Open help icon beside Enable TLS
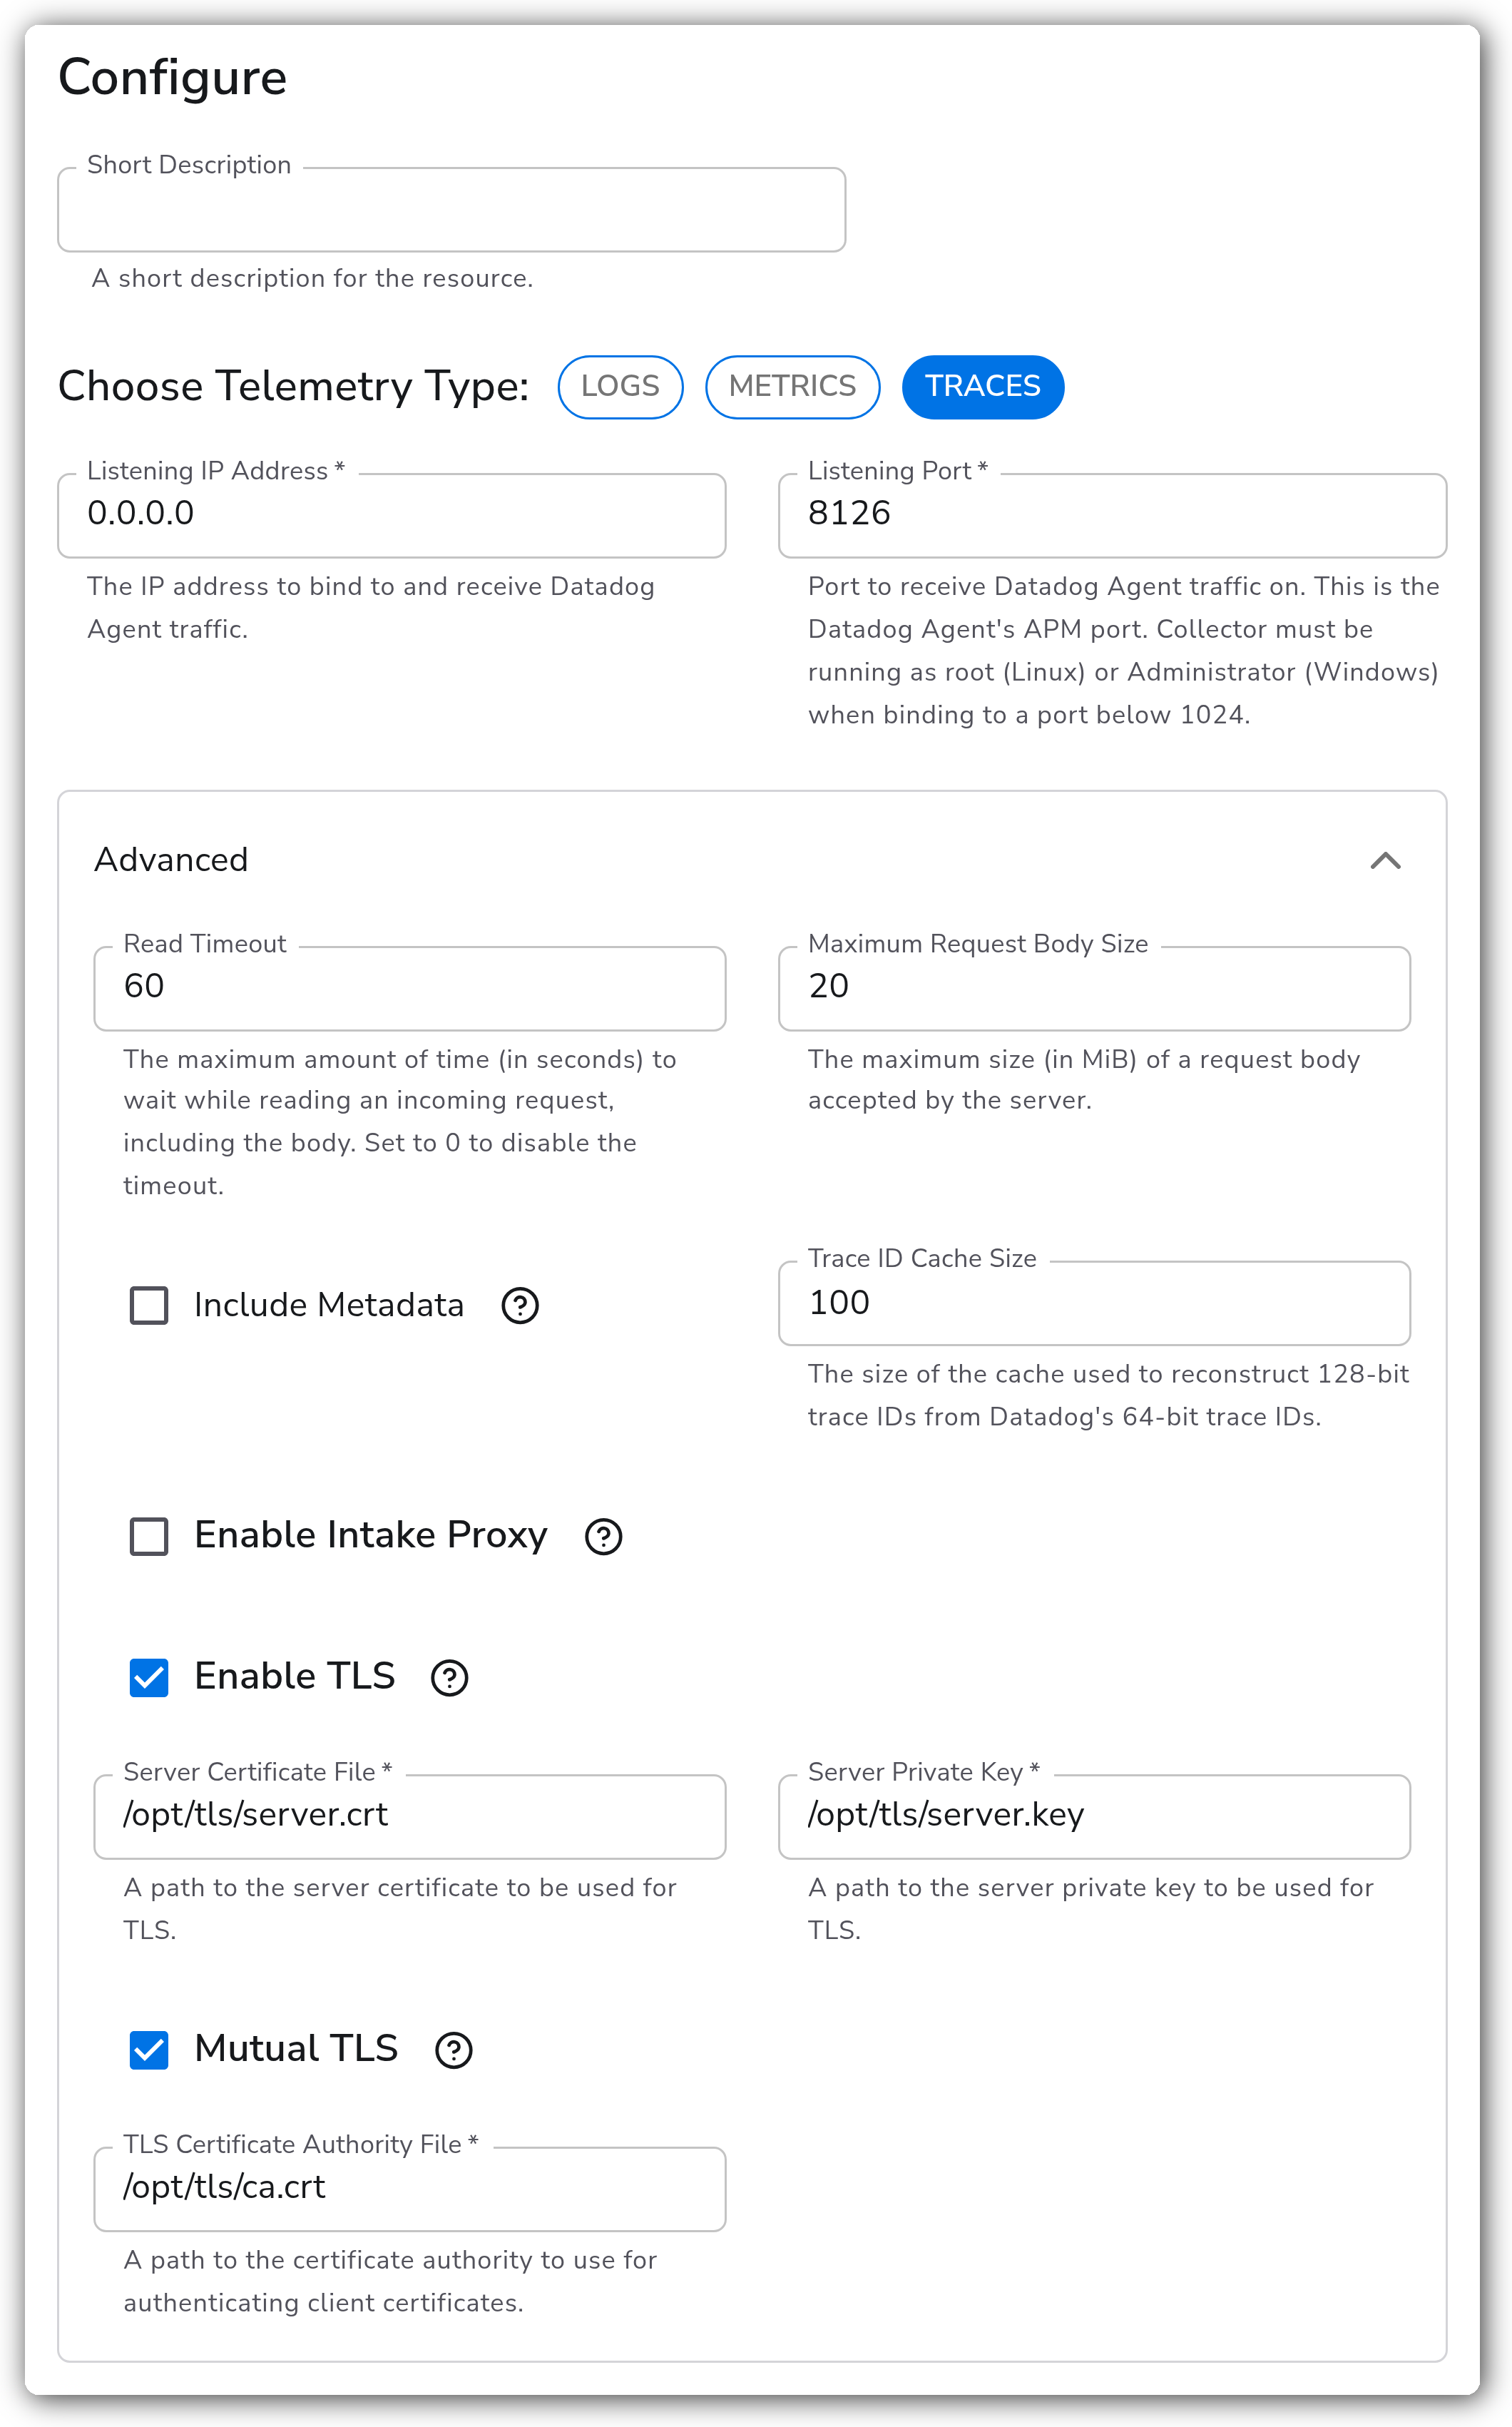Screen dimensions: 1512x2427 pos(450,1677)
